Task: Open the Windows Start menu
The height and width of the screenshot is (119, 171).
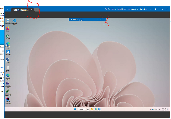Action: (75, 109)
